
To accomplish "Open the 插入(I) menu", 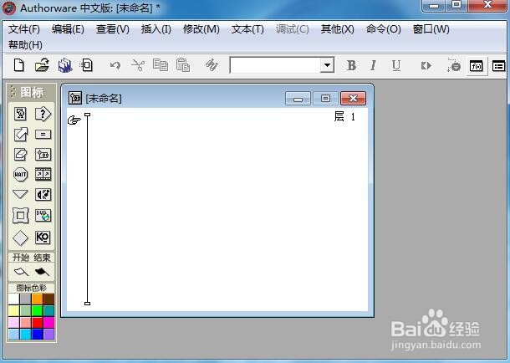I will coord(156,29).
